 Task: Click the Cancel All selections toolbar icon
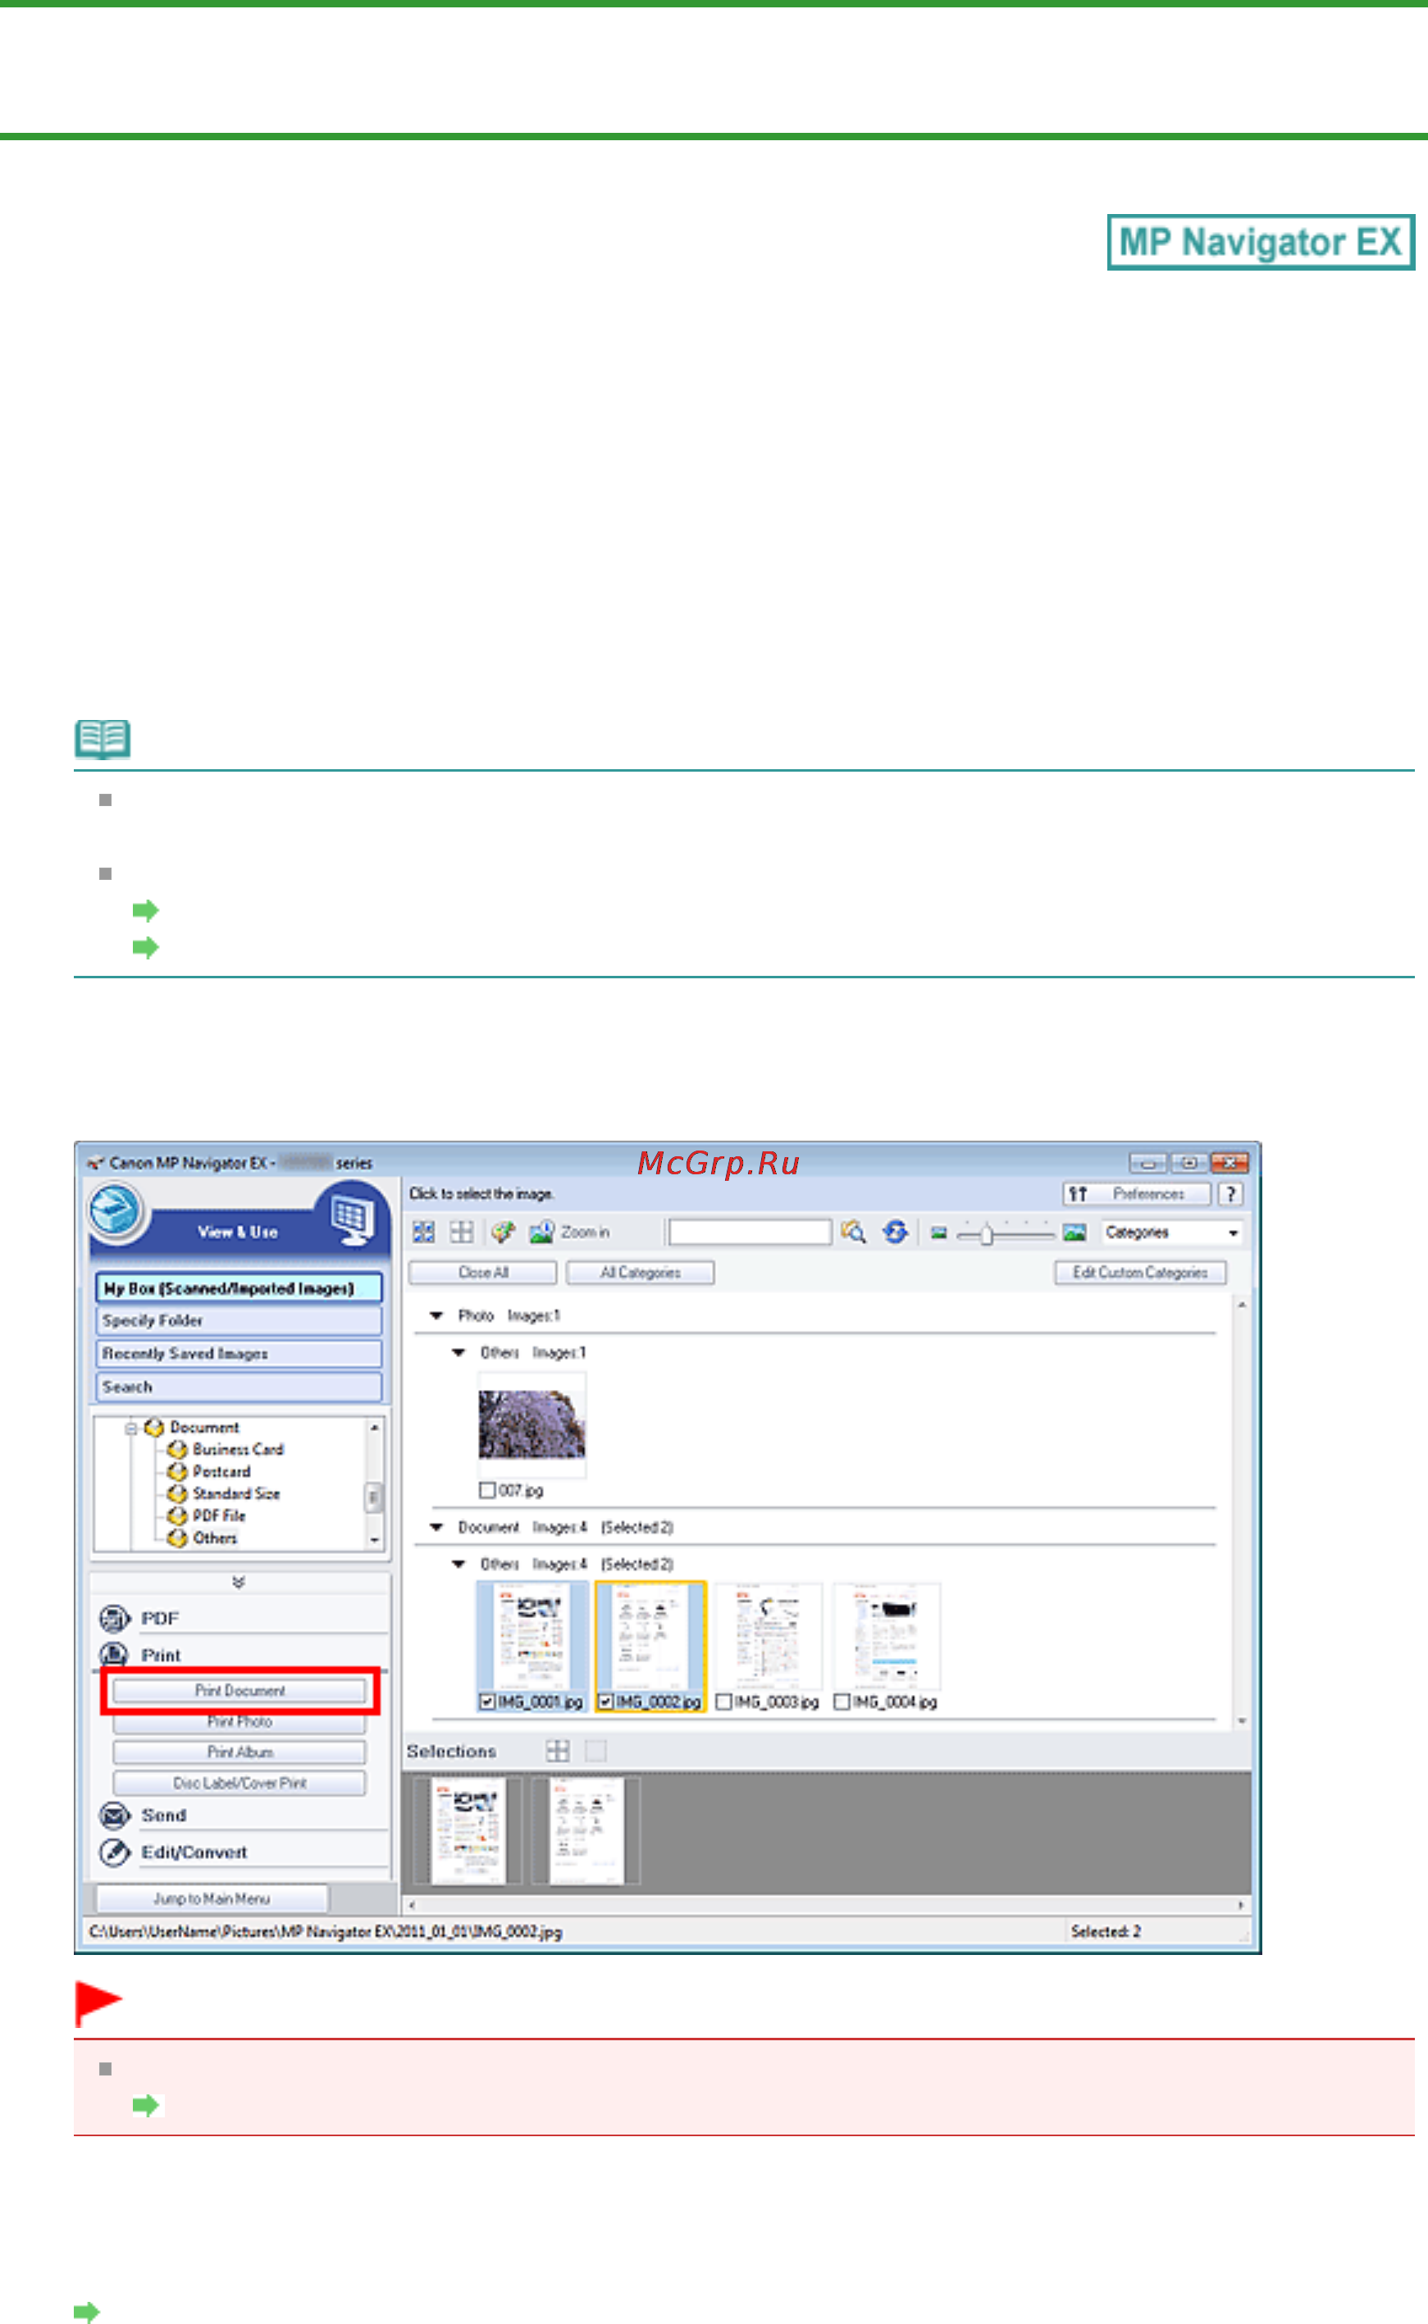[x=462, y=1232]
